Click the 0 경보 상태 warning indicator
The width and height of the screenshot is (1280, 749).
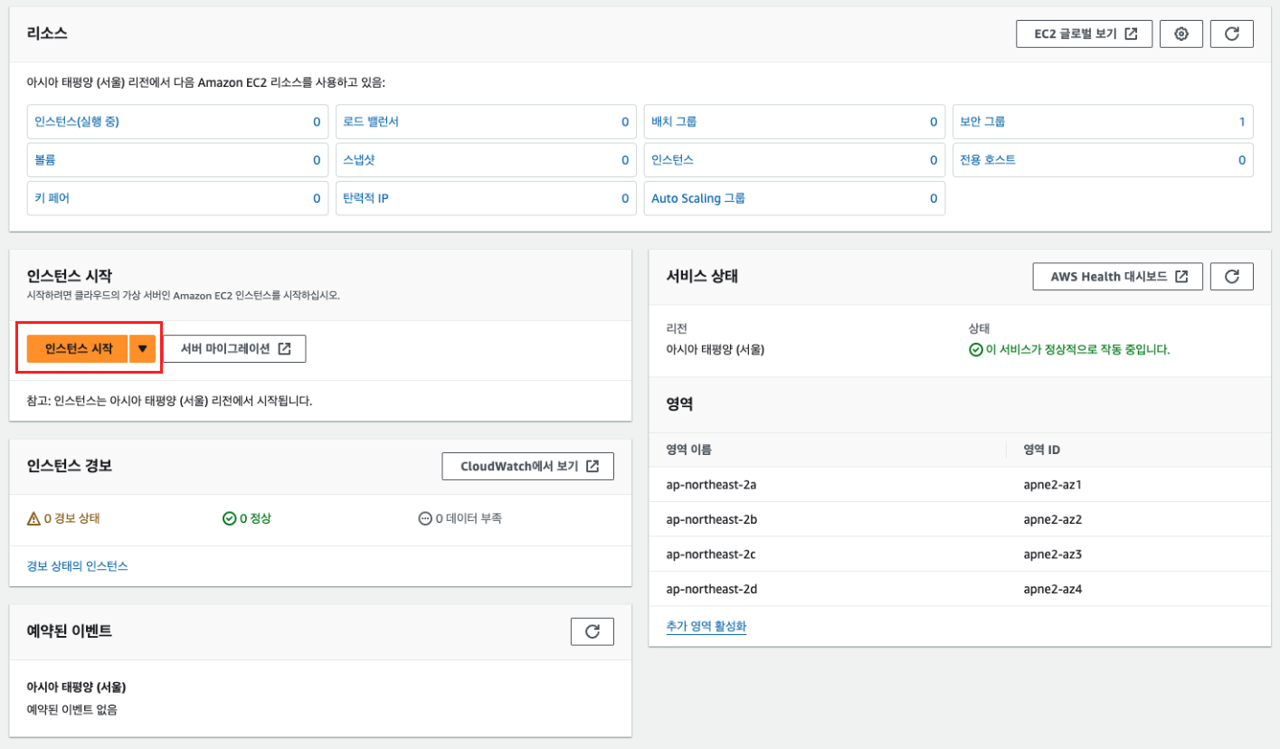pyautogui.click(x=63, y=518)
